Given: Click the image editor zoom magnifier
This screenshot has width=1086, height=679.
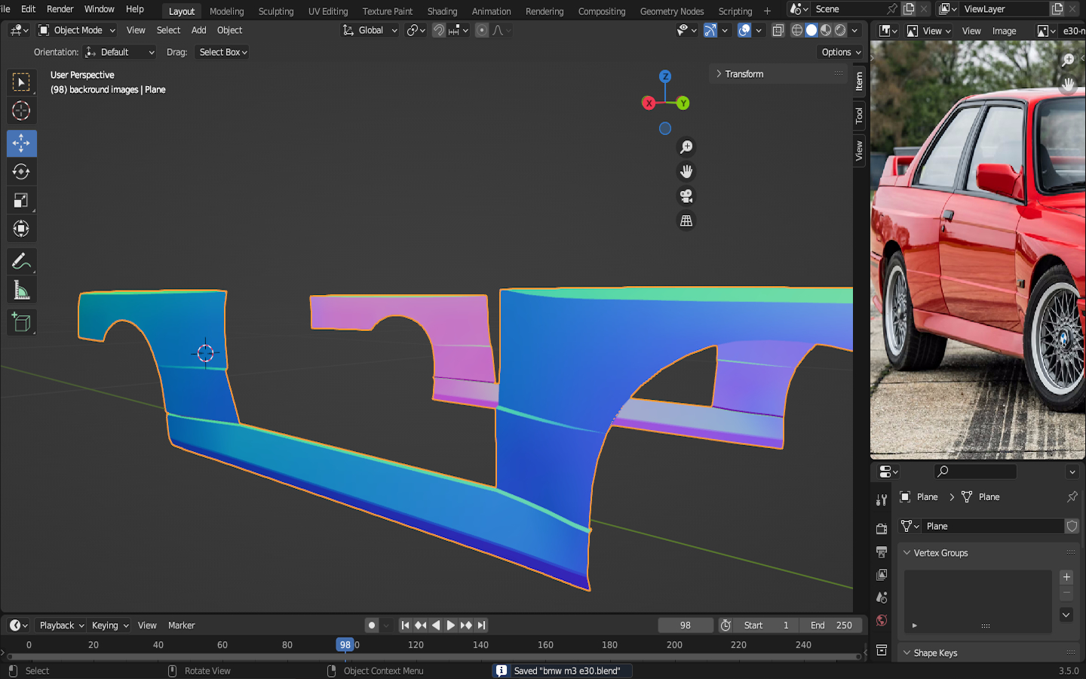Looking at the screenshot, I should pyautogui.click(x=1068, y=60).
